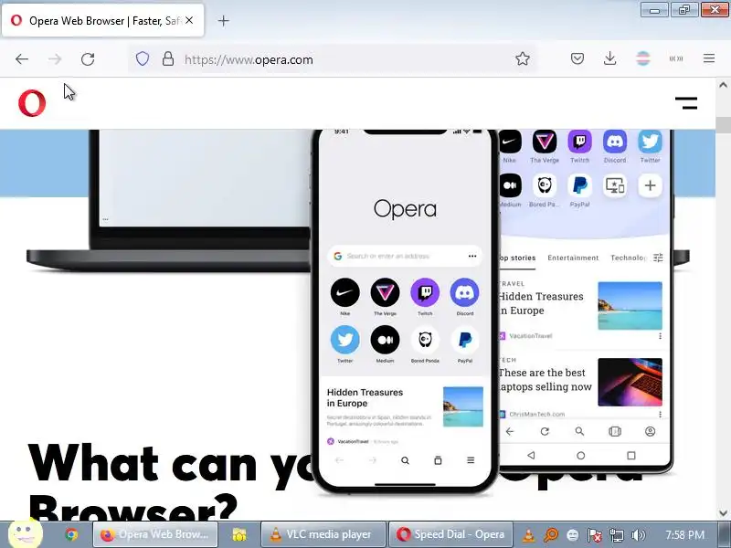The image size is (731, 548).
Task: Open the Windows Start button
Action: click(26, 533)
